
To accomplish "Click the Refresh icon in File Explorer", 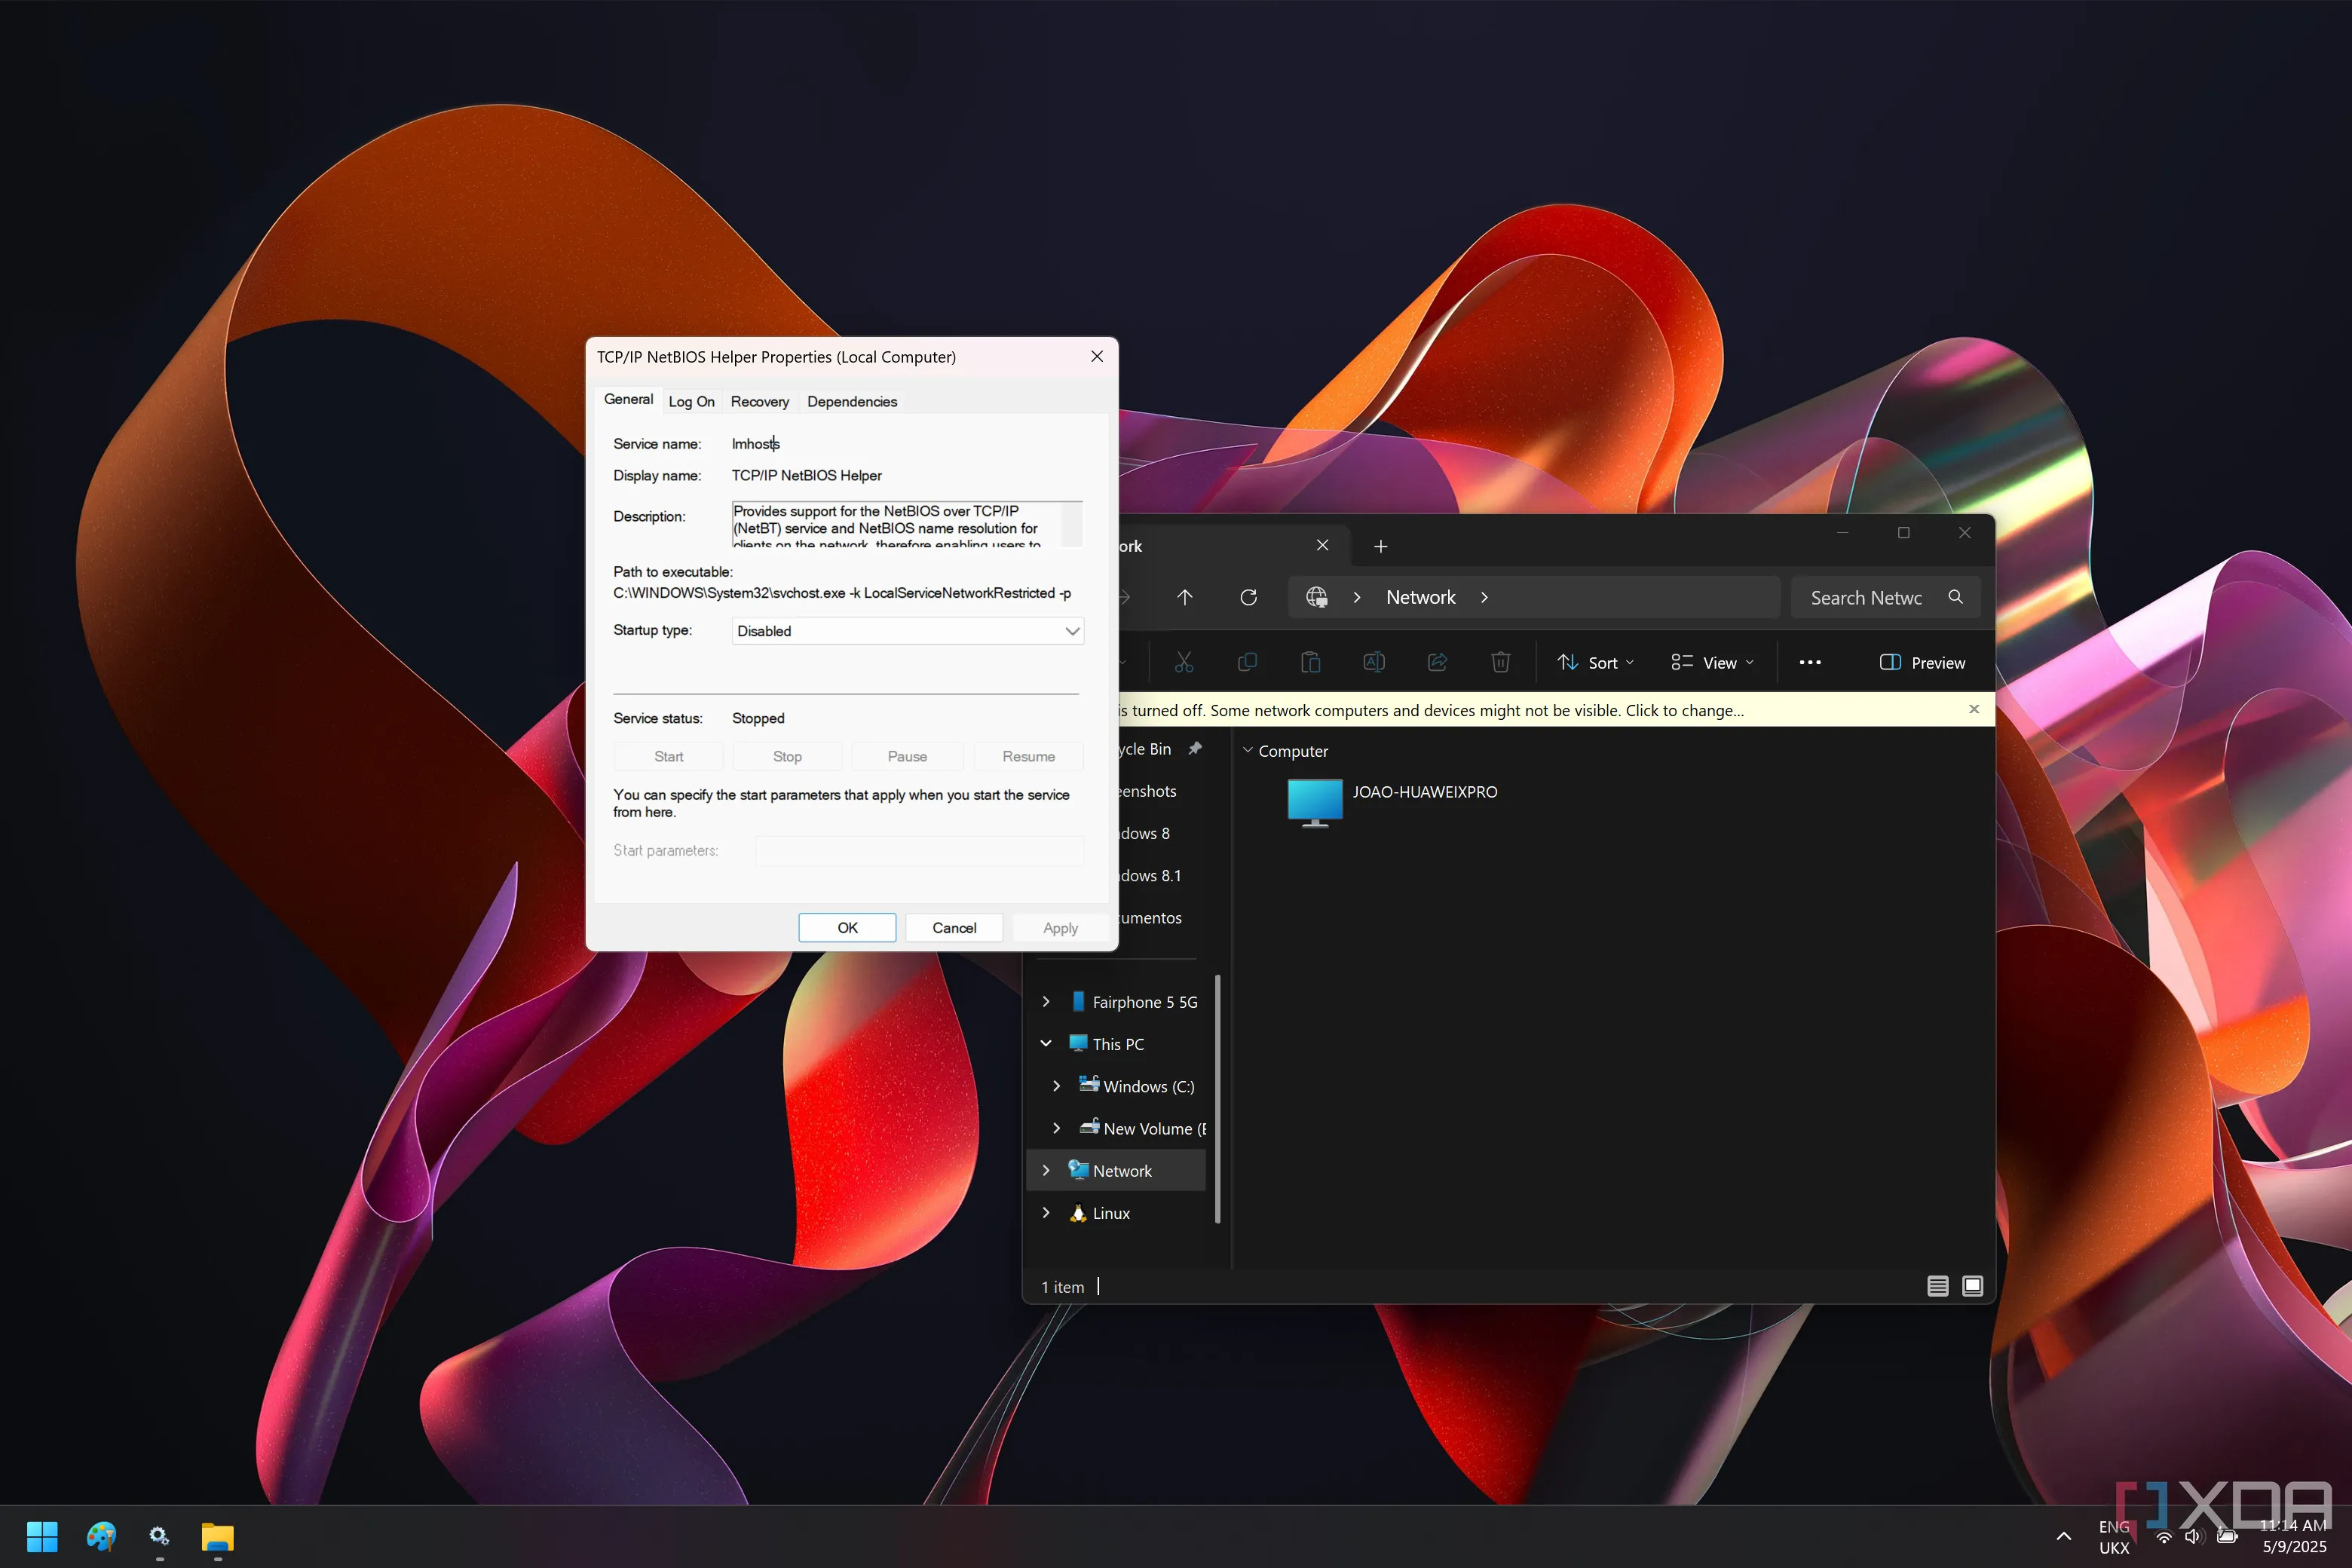I will tap(1248, 597).
